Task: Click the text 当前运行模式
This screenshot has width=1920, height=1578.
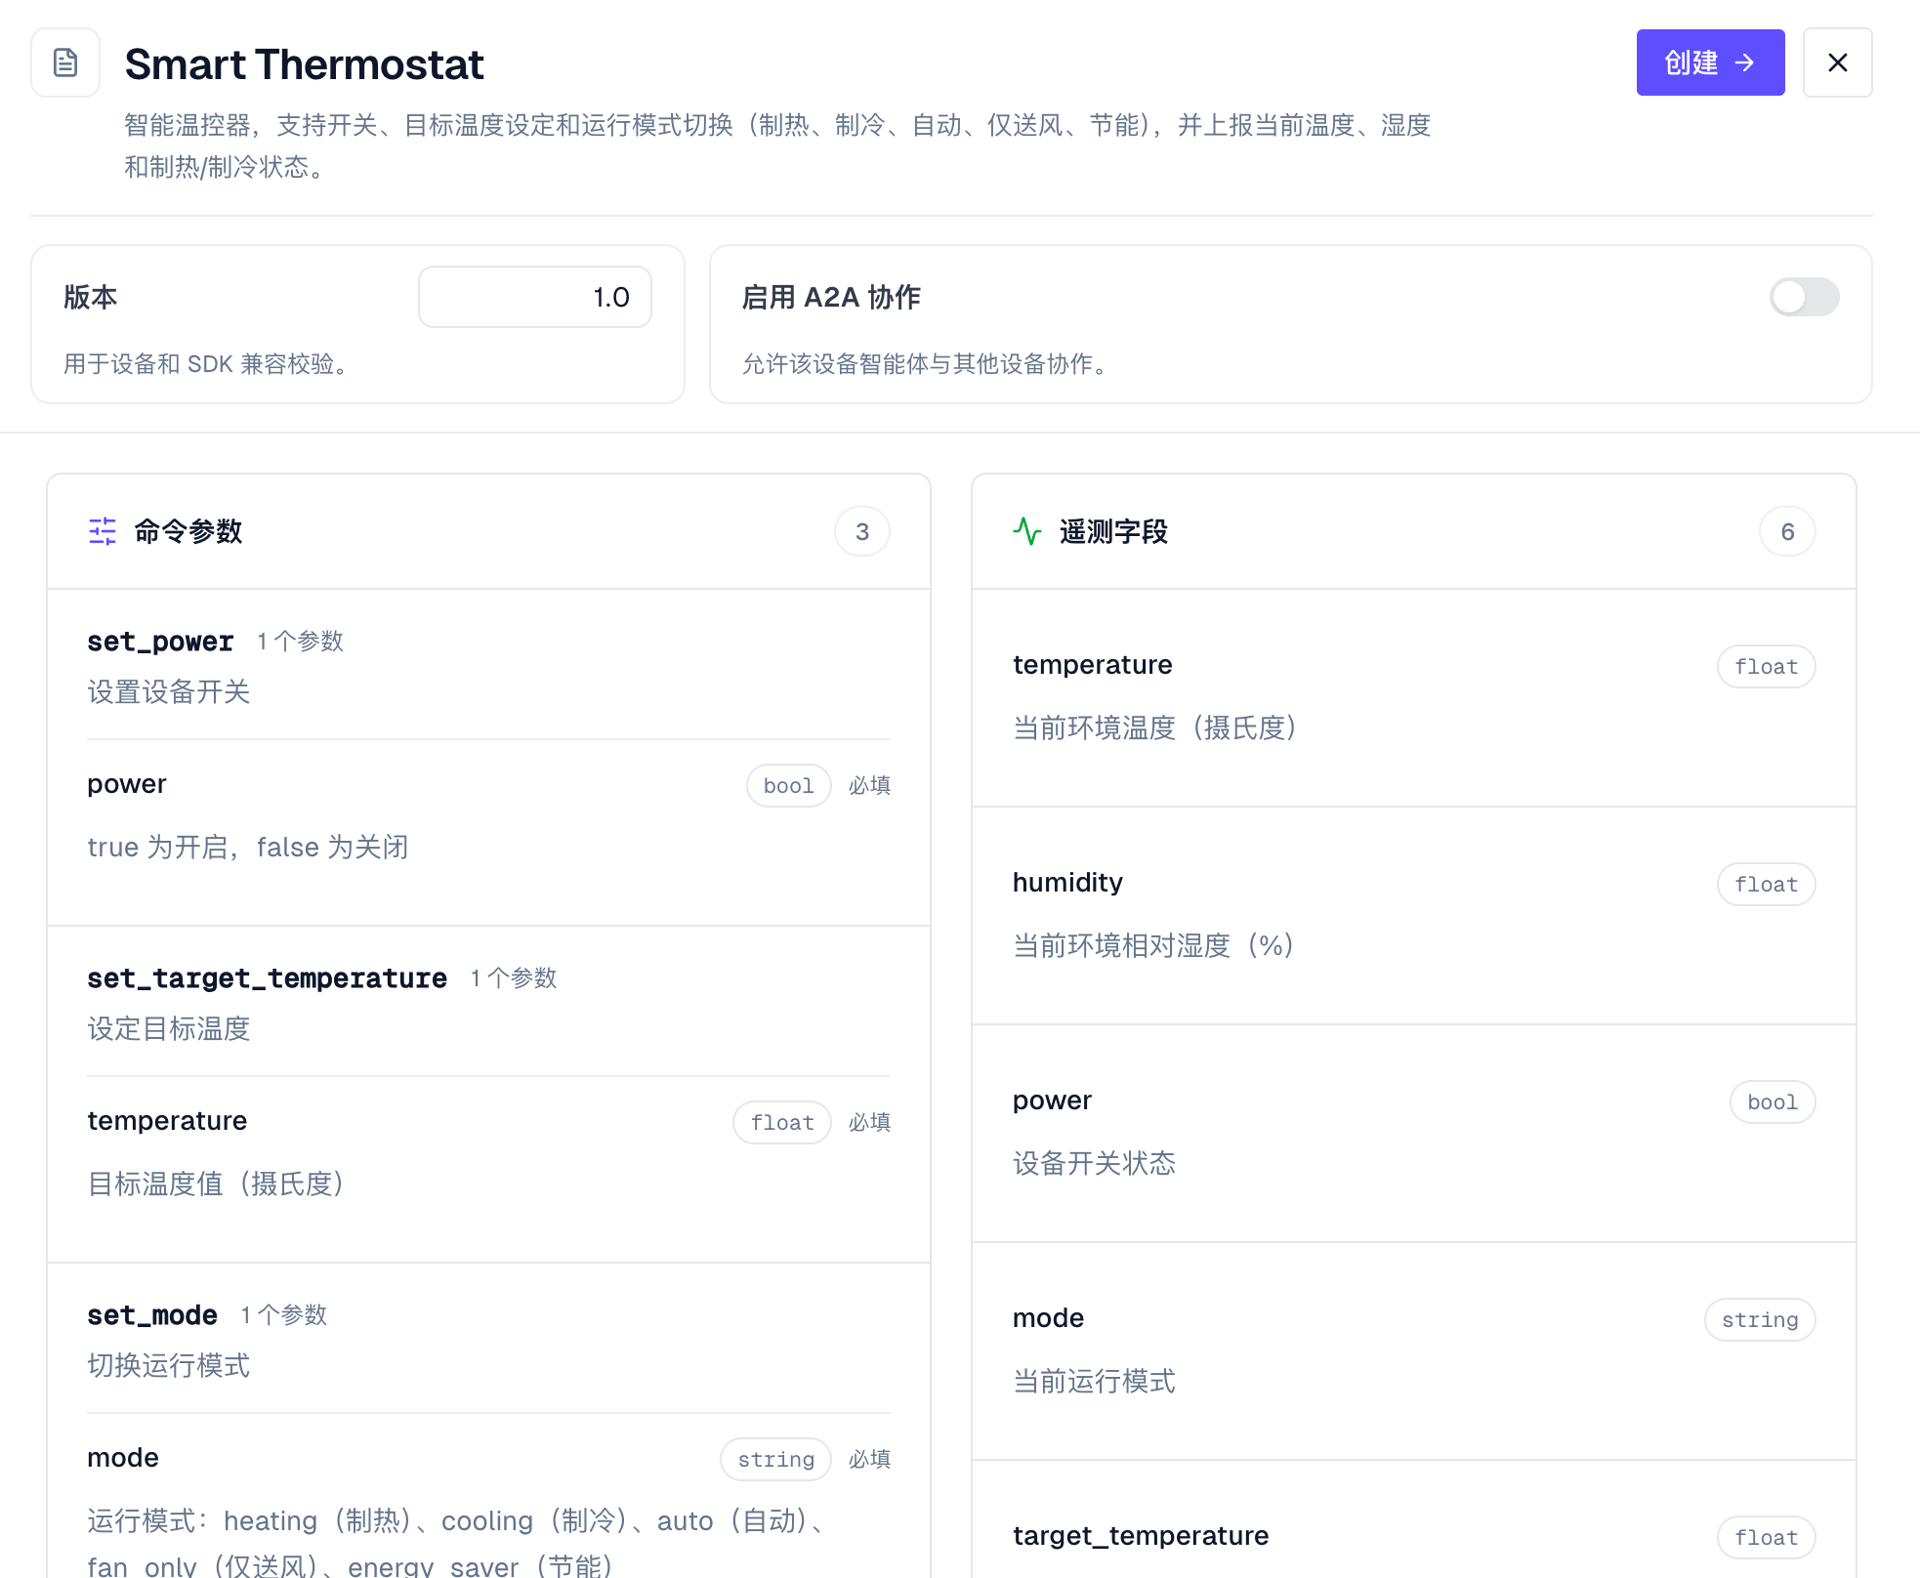Action: (1094, 1381)
